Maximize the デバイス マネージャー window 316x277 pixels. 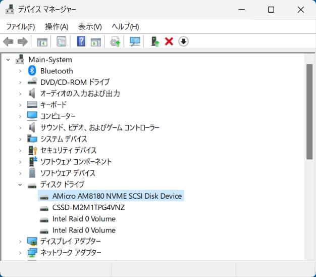pos(271,10)
